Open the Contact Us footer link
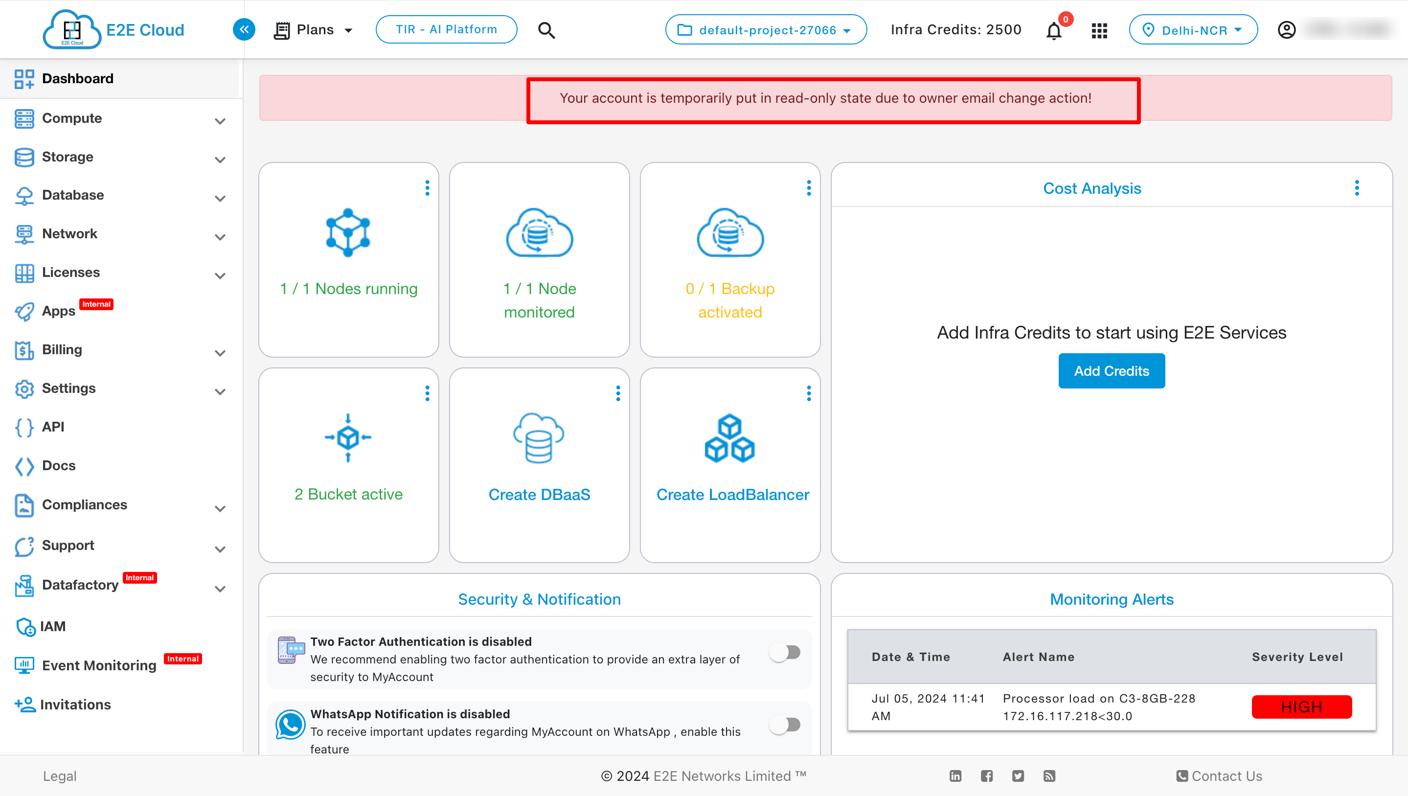The height and width of the screenshot is (796, 1408). click(x=1220, y=776)
